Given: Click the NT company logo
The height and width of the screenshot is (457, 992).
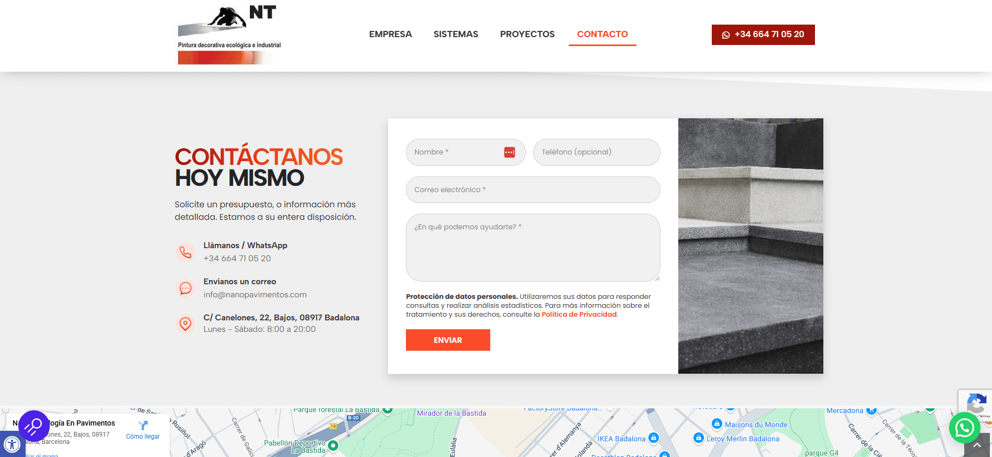Looking at the screenshot, I should [229, 35].
